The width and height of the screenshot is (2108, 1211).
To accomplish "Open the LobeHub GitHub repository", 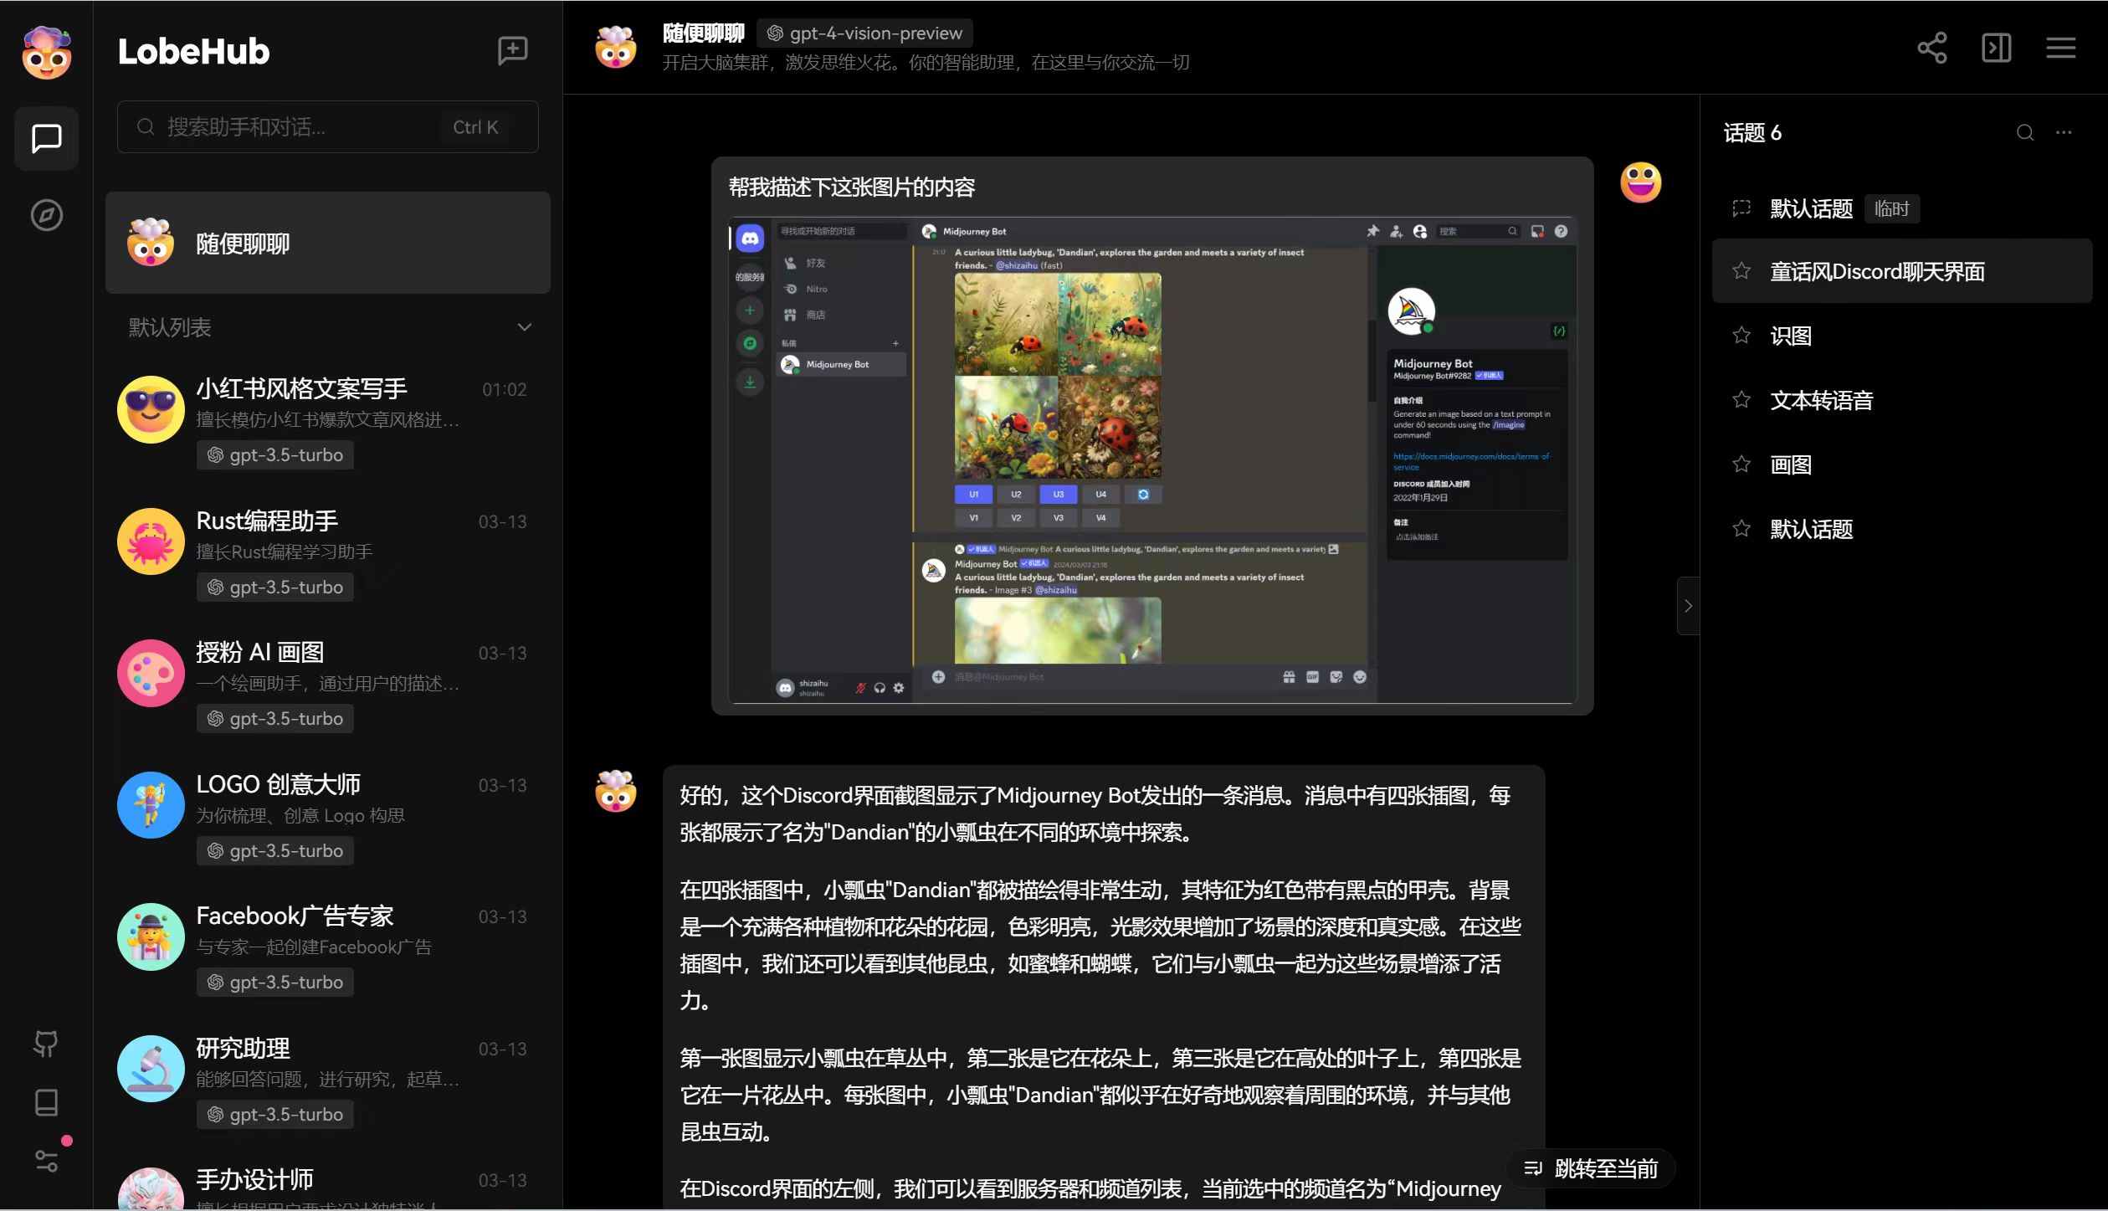I will [x=46, y=1044].
